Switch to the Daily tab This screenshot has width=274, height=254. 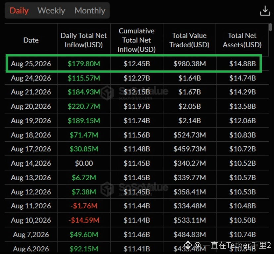click(x=19, y=11)
